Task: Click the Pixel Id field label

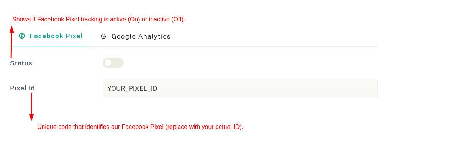Action: pyautogui.click(x=22, y=88)
